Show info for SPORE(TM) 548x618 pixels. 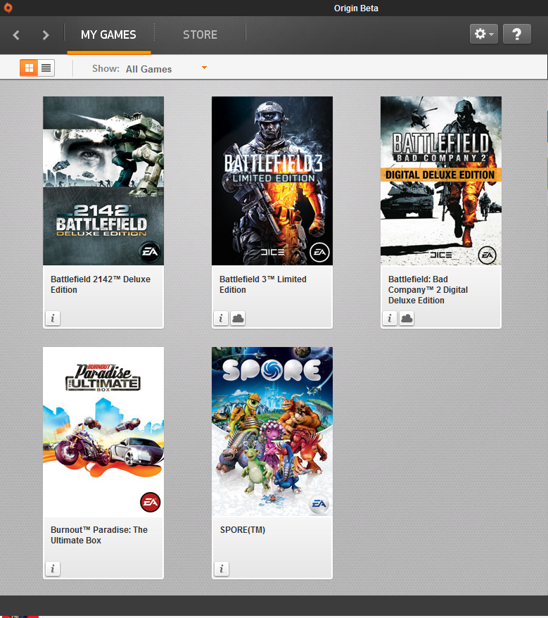(222, 569)
